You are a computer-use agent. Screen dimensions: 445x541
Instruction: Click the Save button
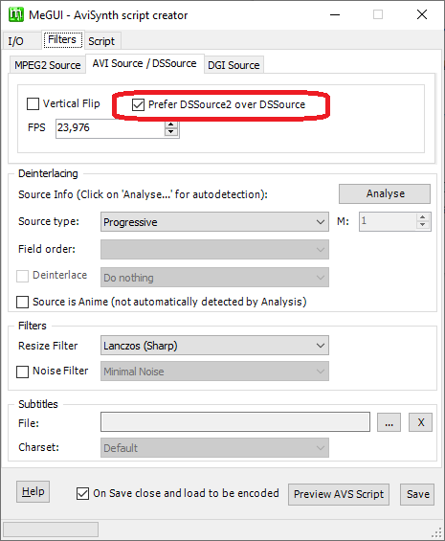417,494
